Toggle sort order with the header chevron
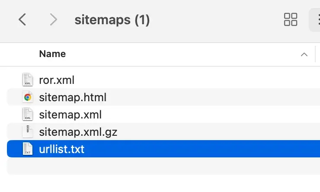This screenshot has height=192, width=320. [304, 54]
